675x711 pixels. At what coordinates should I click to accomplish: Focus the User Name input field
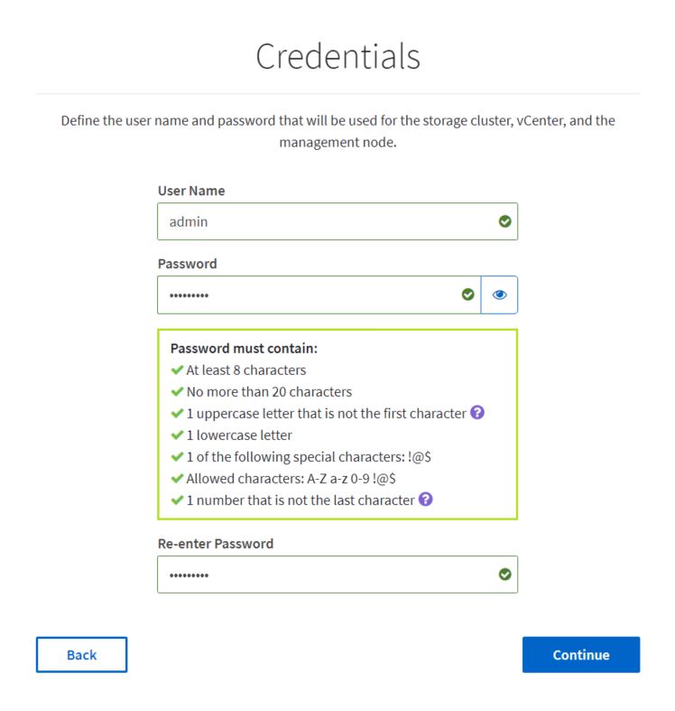[x=325, y=221]
